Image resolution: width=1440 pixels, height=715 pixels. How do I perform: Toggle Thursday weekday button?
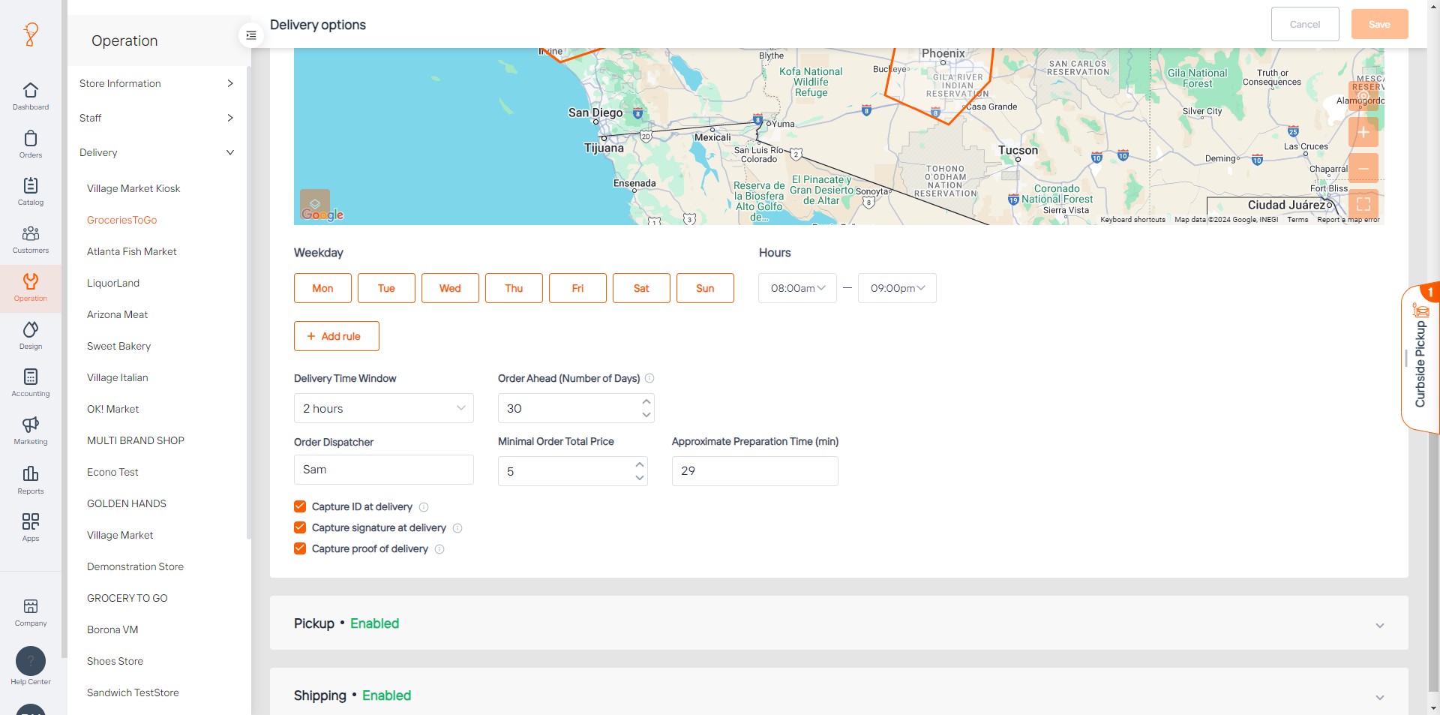[x=514, y=288]
